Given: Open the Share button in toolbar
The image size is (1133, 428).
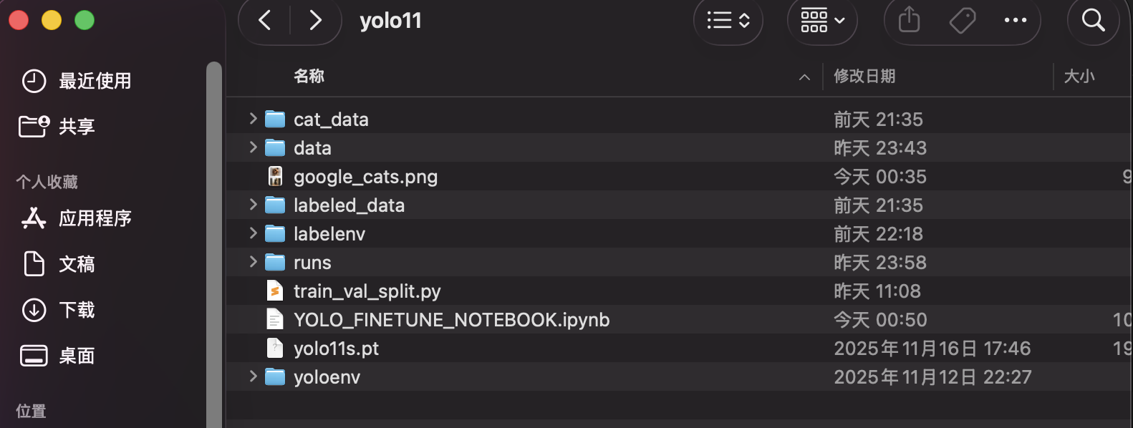Looking at the screenshot, I should [909, 20].
